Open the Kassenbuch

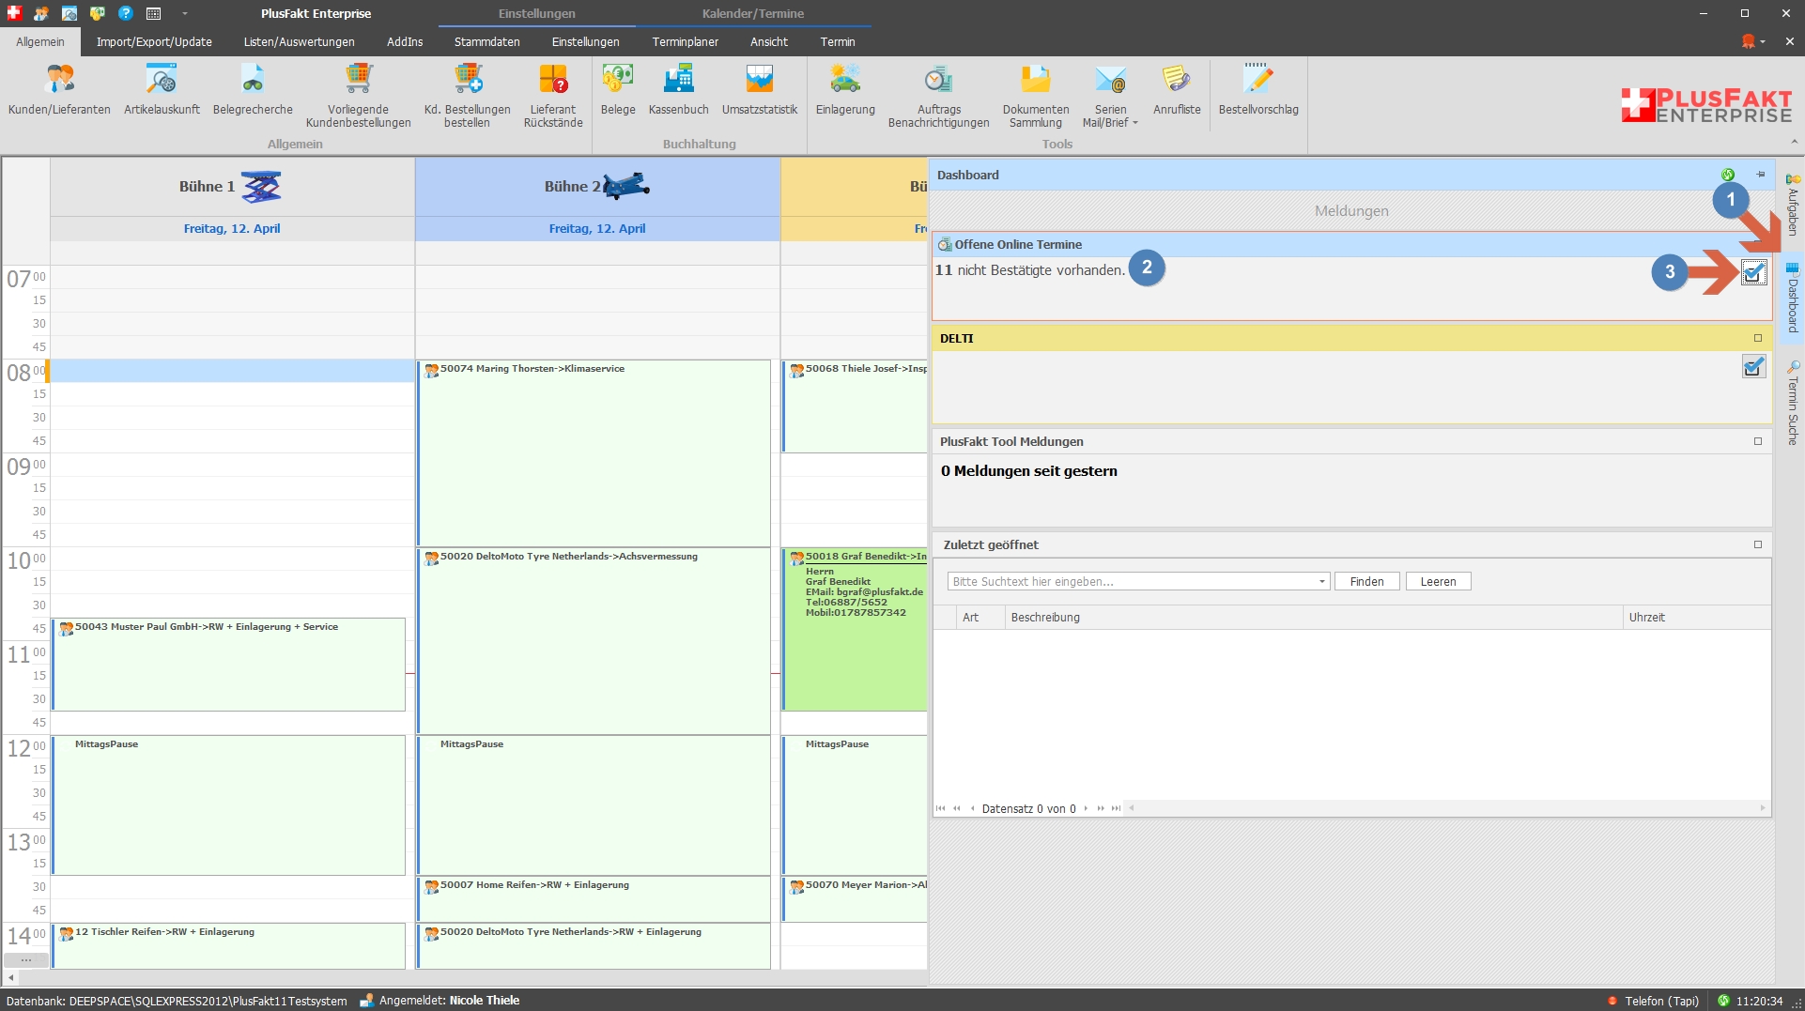(678, 91)
